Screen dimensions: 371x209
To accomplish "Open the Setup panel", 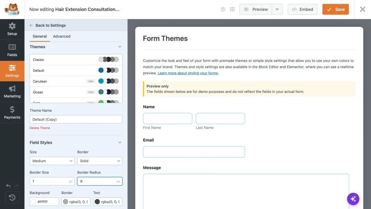I will pyautogui.click(x=12, y=29).
